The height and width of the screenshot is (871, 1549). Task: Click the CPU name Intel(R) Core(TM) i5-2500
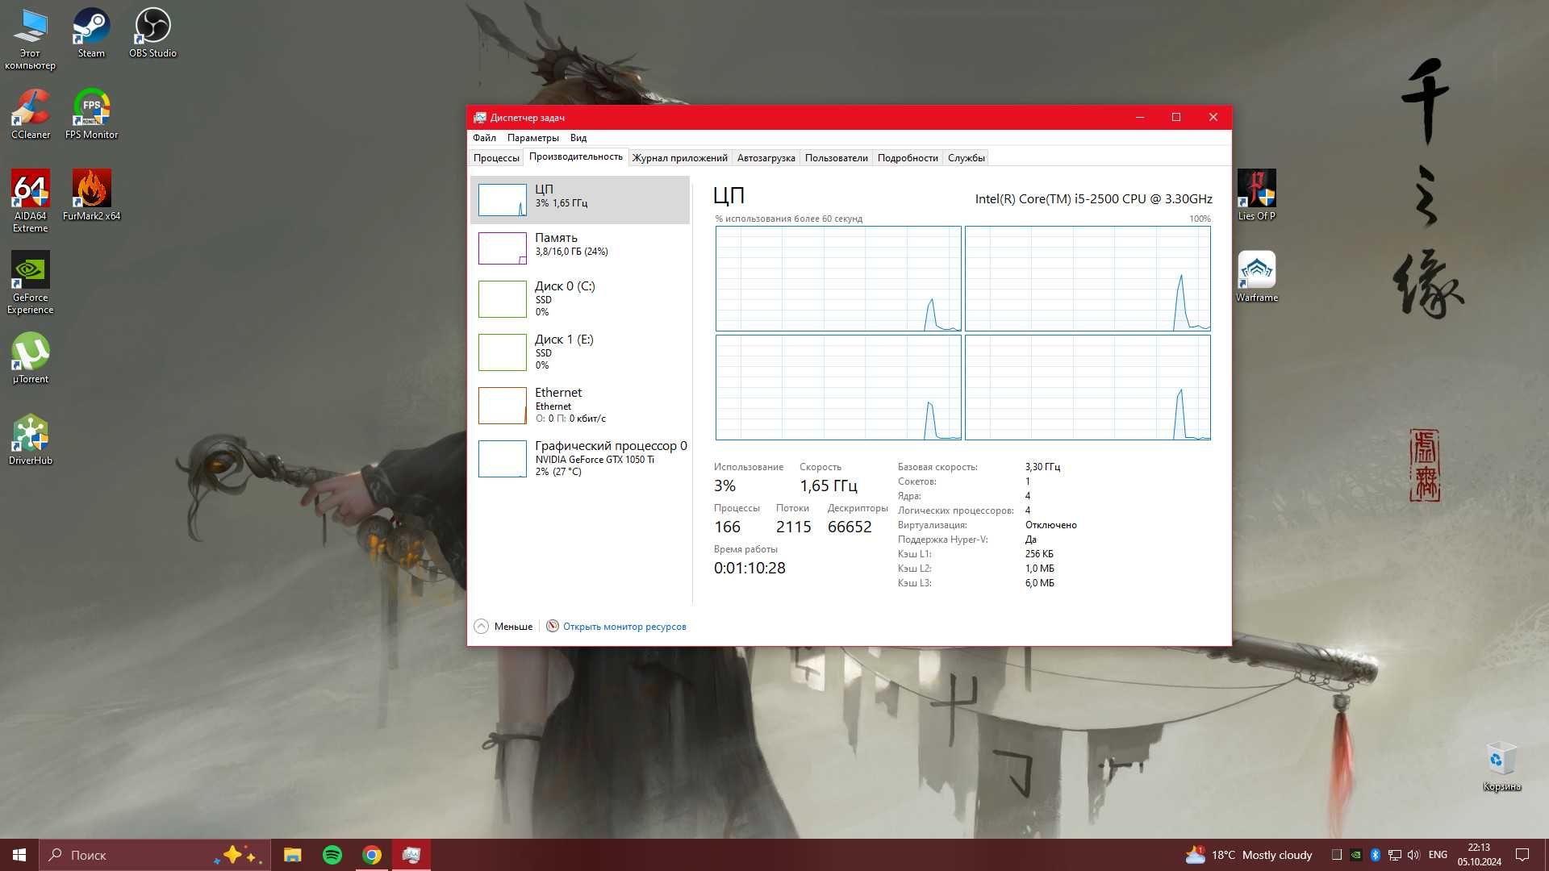(1093, 198)
